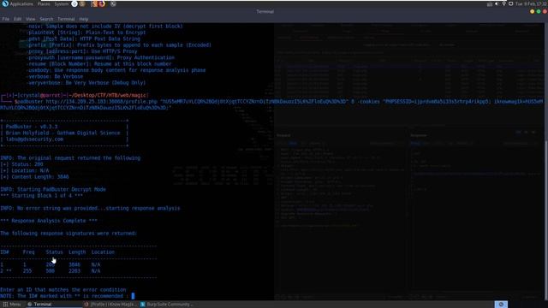Screen dimensions: 548x308
Task: Click the display monitor tray icon
Action: tap(510, 3)
